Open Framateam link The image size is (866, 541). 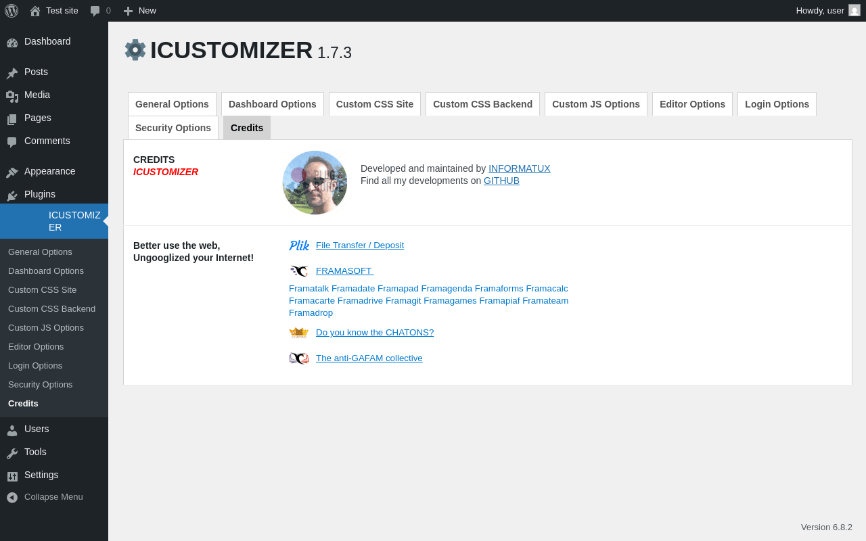click(545, 301)
